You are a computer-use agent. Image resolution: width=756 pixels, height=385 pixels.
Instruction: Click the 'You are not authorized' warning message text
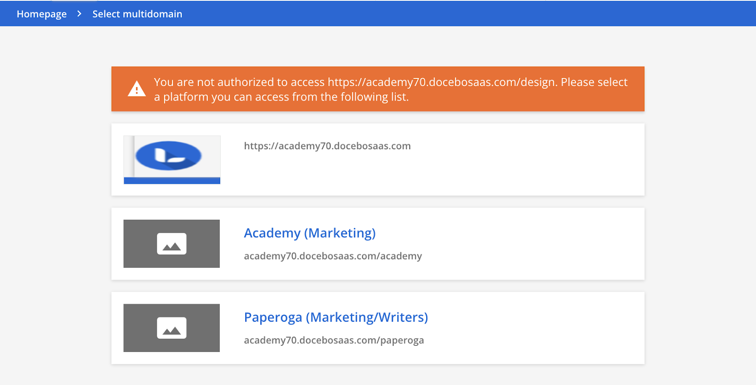(390, 89)
